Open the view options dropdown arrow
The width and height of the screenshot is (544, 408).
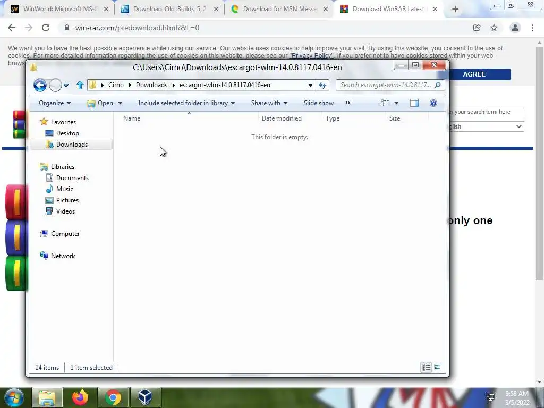click(396, 104)
